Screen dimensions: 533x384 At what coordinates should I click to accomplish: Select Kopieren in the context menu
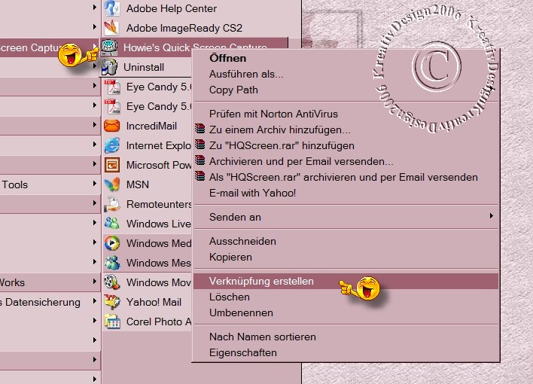346,257
